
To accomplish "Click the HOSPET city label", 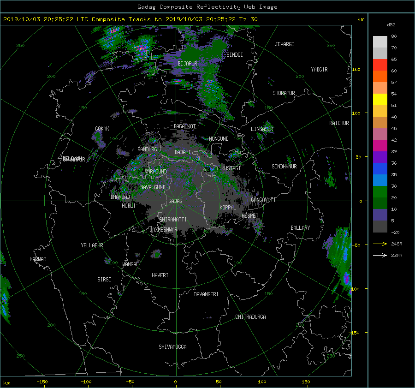I will pyautogui.click(x=250, y=216).
